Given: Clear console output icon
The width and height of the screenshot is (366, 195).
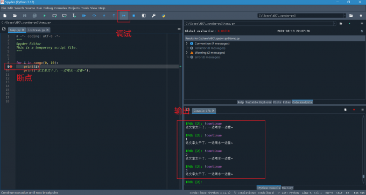Looking at the screenshot, I should (346, 110).
